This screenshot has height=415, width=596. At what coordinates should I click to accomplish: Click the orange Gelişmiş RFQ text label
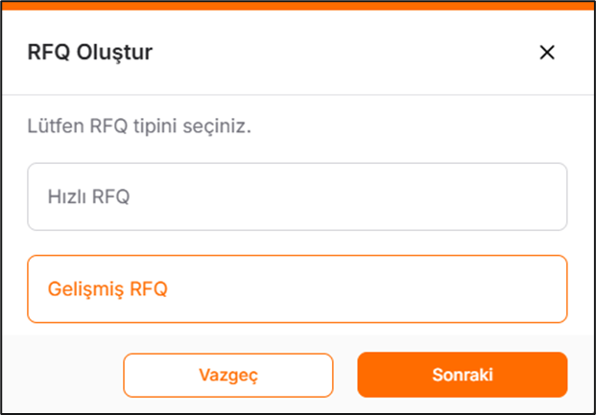point(107,288)
